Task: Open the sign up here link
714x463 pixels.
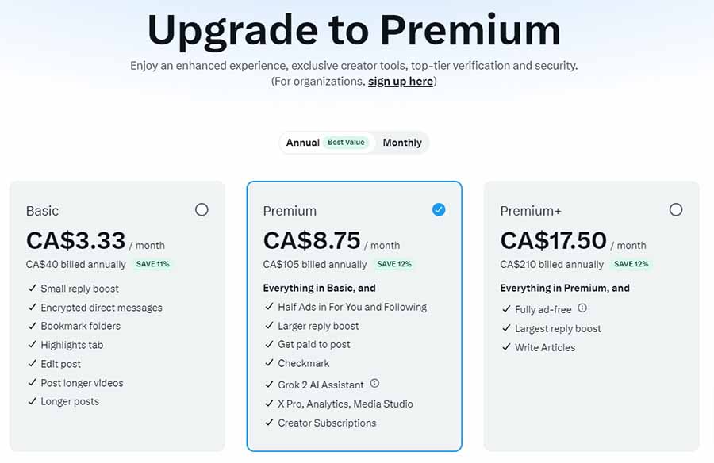Action: [401, 81]
